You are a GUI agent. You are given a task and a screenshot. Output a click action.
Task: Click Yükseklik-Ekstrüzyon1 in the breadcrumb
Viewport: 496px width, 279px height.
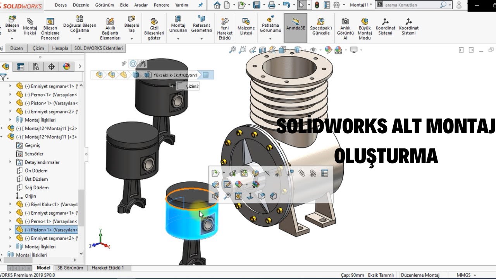[175, 75]
